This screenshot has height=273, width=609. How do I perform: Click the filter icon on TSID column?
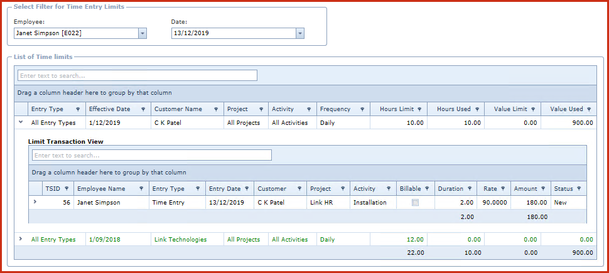coord(66,189)
